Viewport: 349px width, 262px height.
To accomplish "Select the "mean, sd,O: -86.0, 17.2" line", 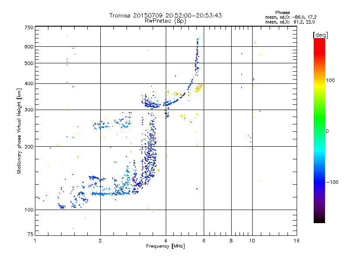I will (x=291, y=17).
